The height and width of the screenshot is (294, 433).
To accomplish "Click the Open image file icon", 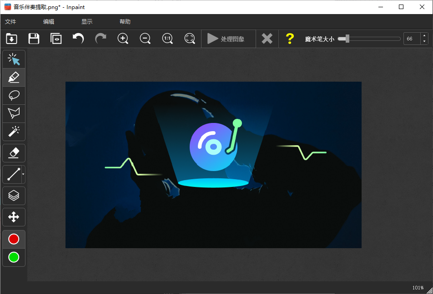I will click(x=11, y=39).
